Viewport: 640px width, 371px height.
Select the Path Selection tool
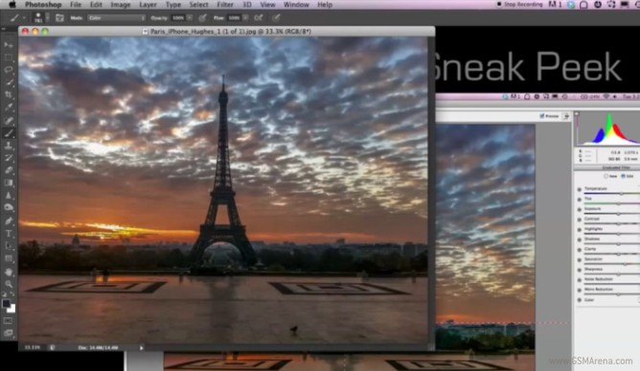tap(9, 246)
